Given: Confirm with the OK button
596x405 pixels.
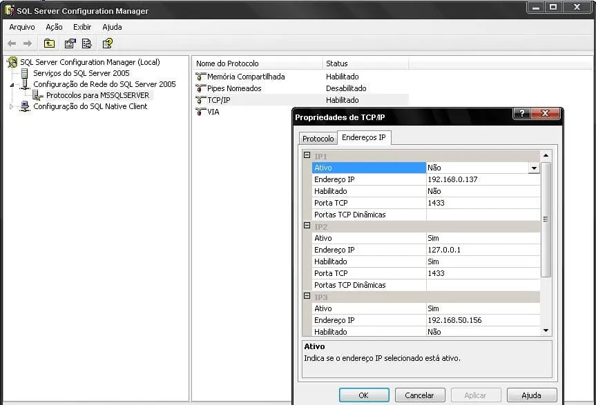Looking at the screenshot, I should (364, 395).
